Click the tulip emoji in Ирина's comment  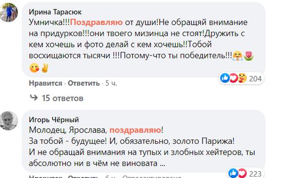249,56
